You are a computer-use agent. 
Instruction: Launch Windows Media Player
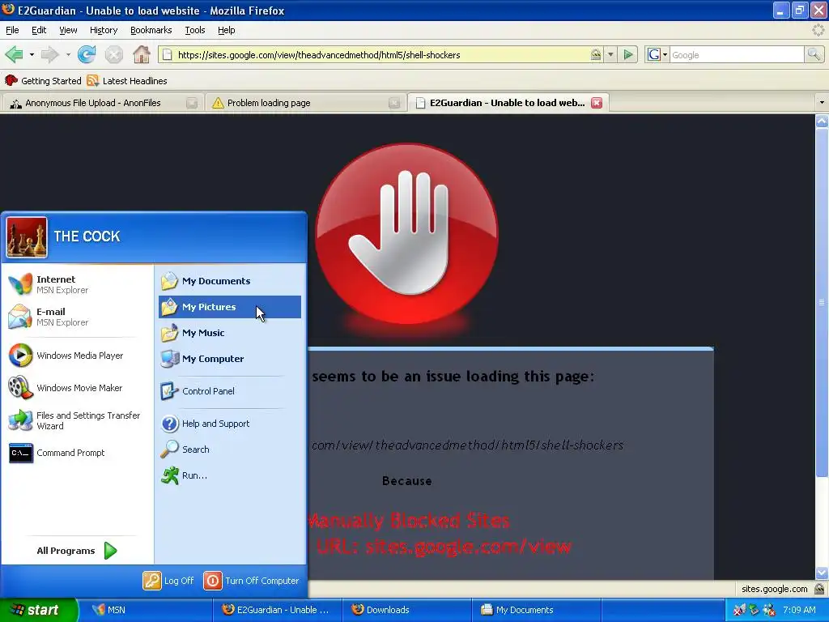point(77,356)
